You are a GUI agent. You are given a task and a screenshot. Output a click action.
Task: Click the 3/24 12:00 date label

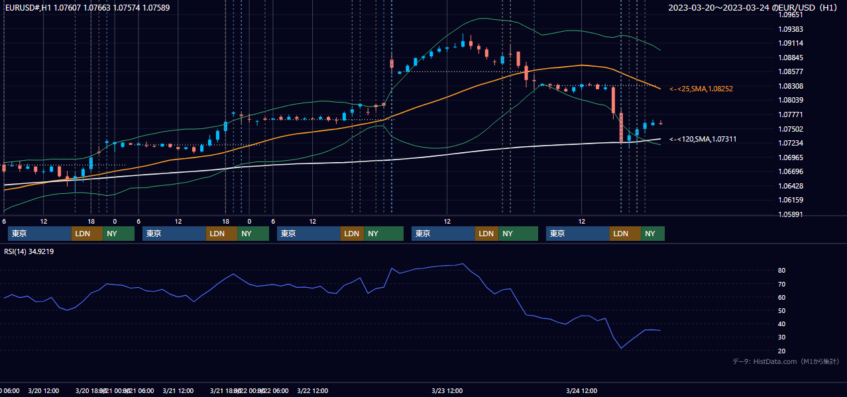[581, 390]
